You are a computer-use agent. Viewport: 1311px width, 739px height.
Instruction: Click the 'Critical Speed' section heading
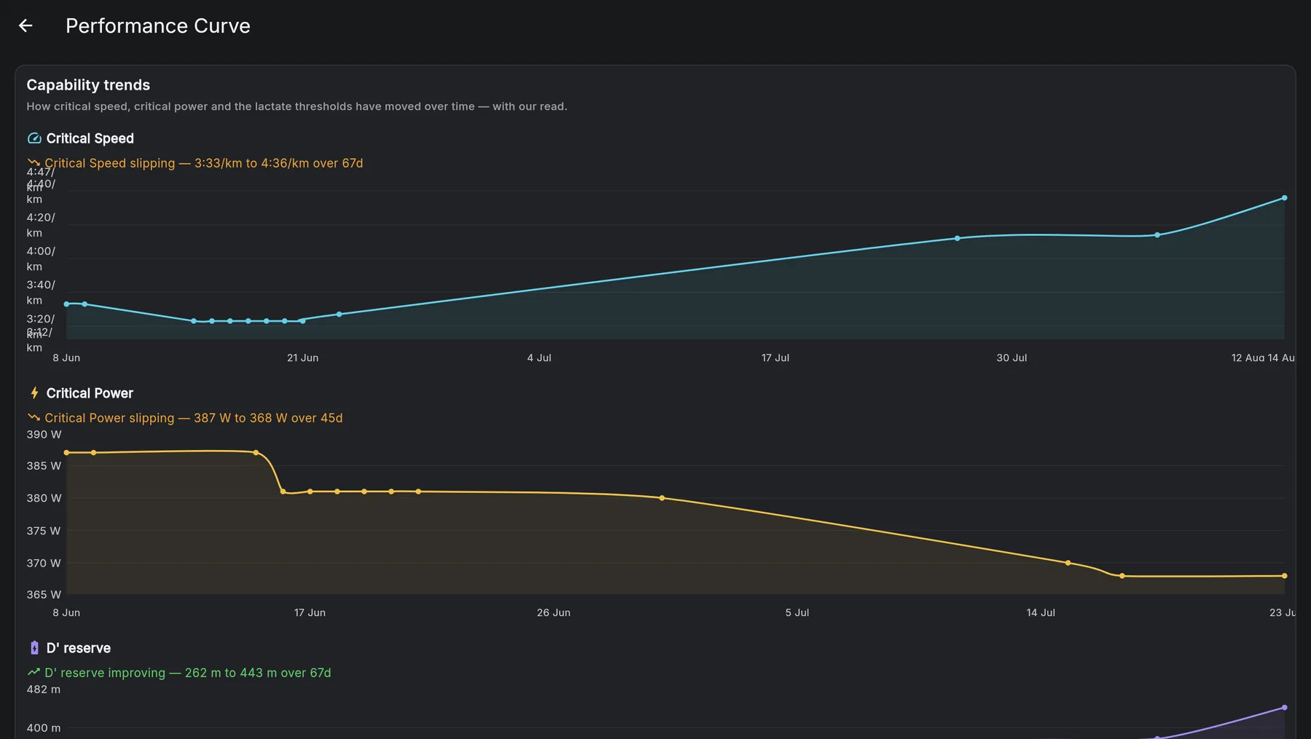click(x=90, y=138)
